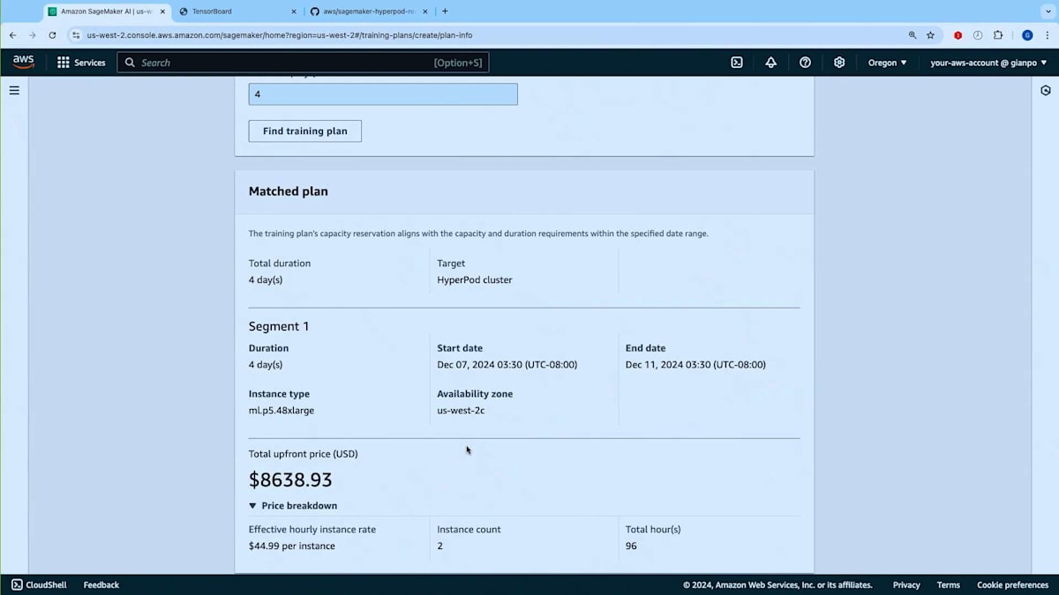Click the Find training plan button
The width and height of the screenshot is (1059, 595).
pyautogui.click(x=305, y=131)
